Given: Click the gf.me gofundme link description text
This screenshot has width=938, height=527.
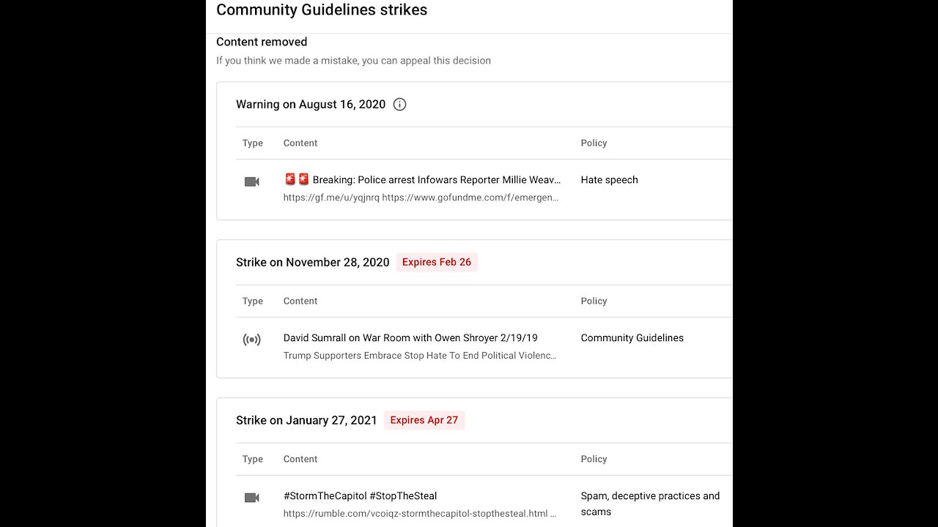Looking at the screenshot, I should (421, 198).
